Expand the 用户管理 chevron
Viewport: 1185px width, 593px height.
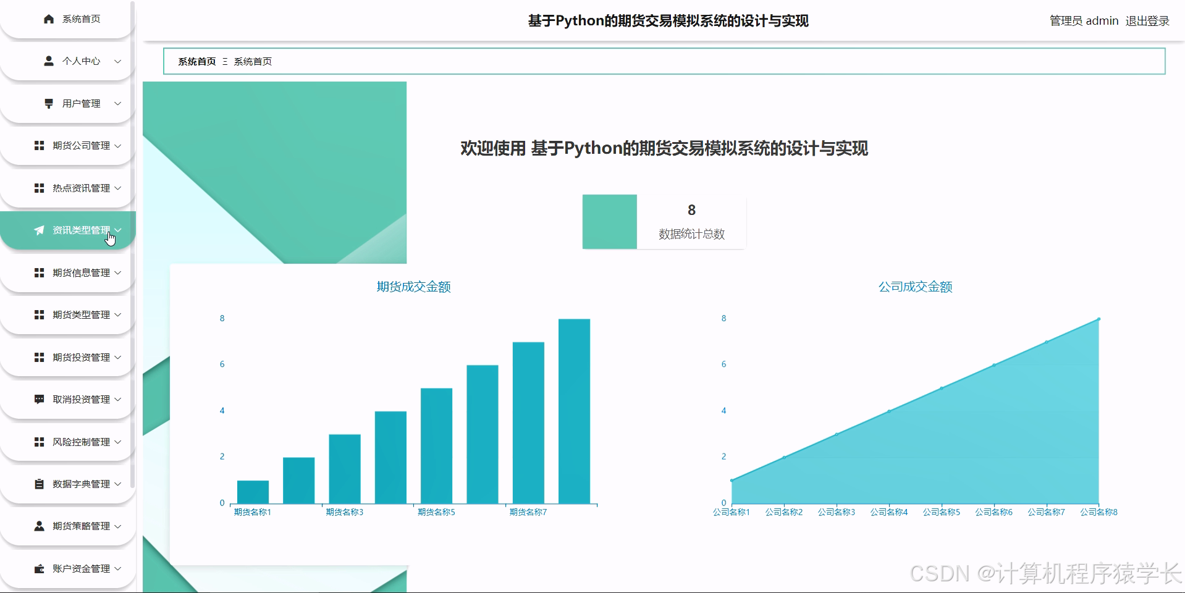tap(117, 104)
